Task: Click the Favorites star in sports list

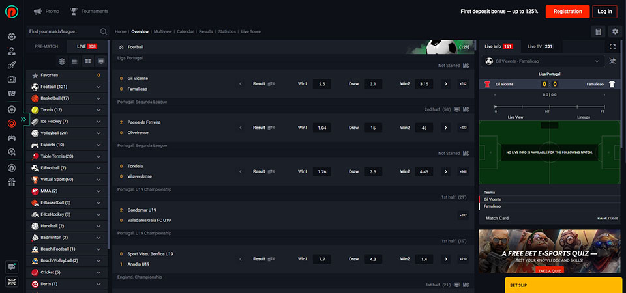Action: pos(35,75)
